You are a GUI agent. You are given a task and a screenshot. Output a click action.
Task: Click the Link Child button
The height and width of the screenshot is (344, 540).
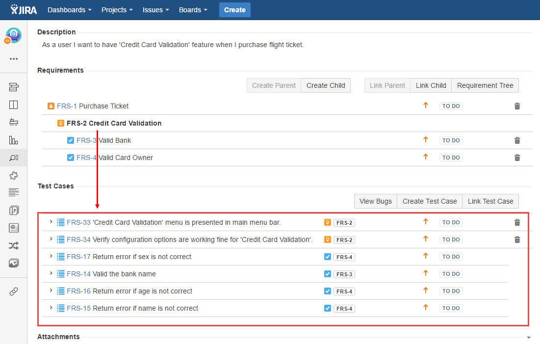point(431,85)
